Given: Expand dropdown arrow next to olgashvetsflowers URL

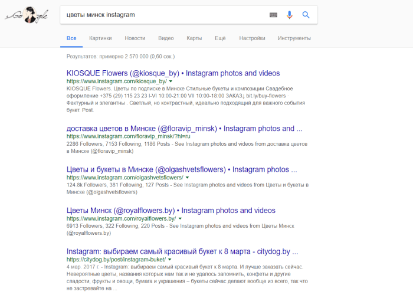Looking at the screenshot, I should 187,178.
